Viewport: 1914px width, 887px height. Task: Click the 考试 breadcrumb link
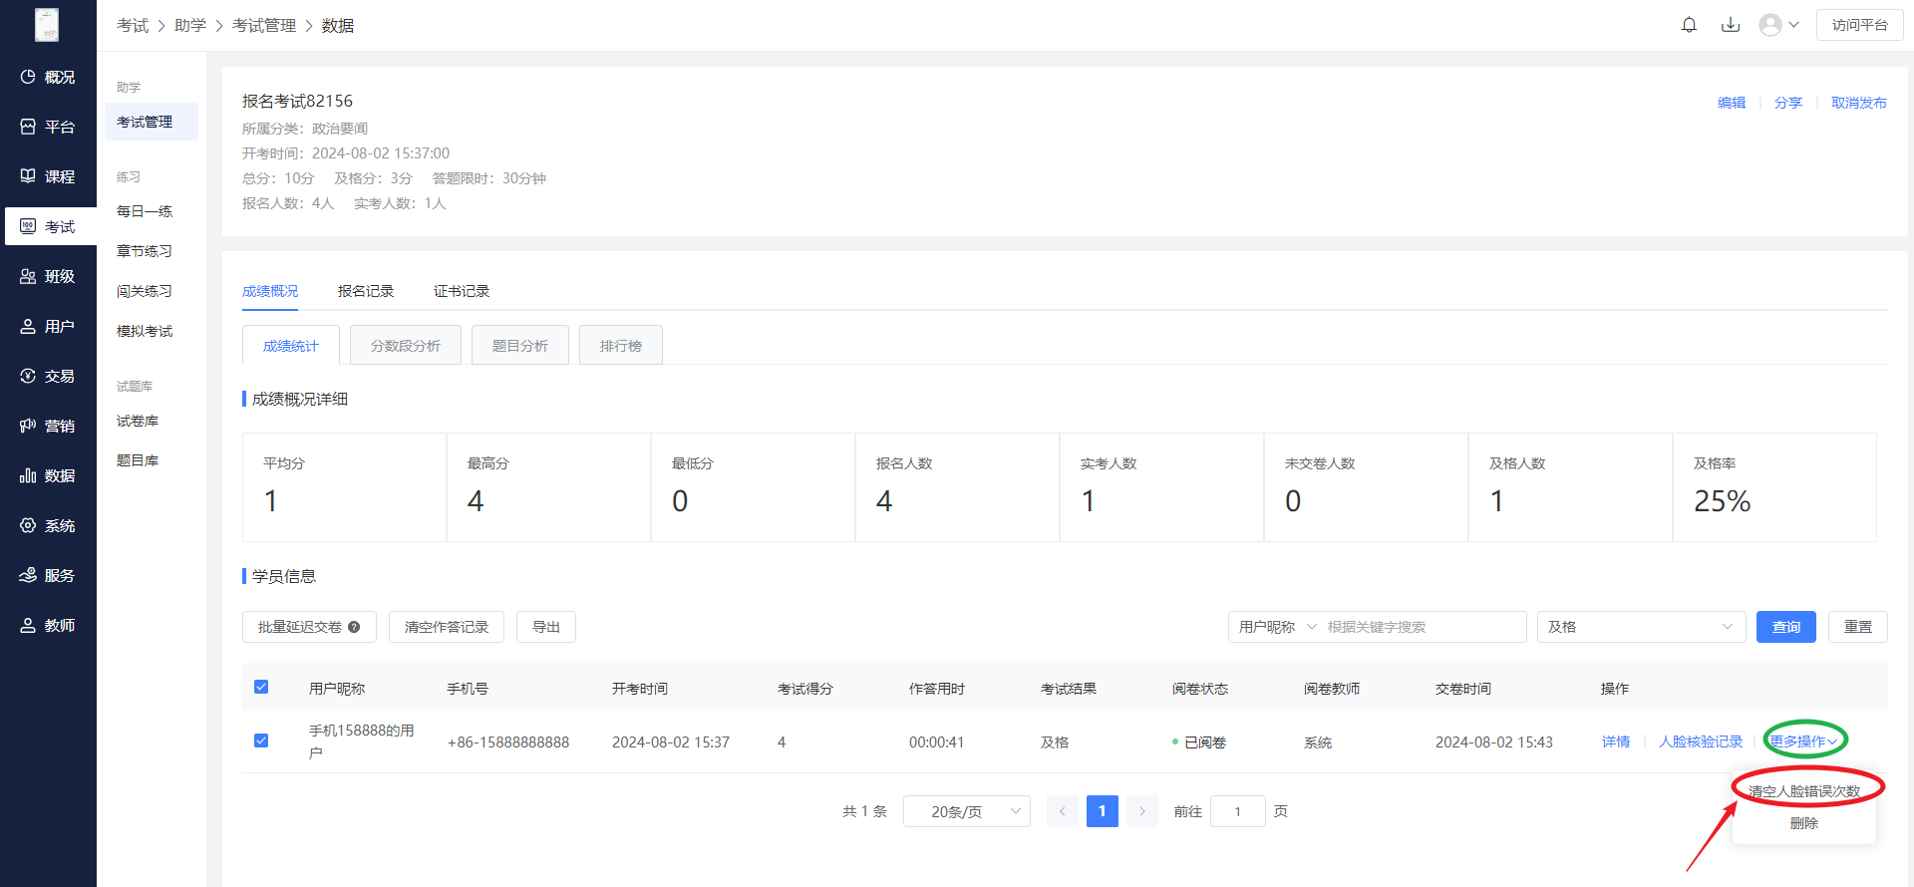(x=133, y=25)
